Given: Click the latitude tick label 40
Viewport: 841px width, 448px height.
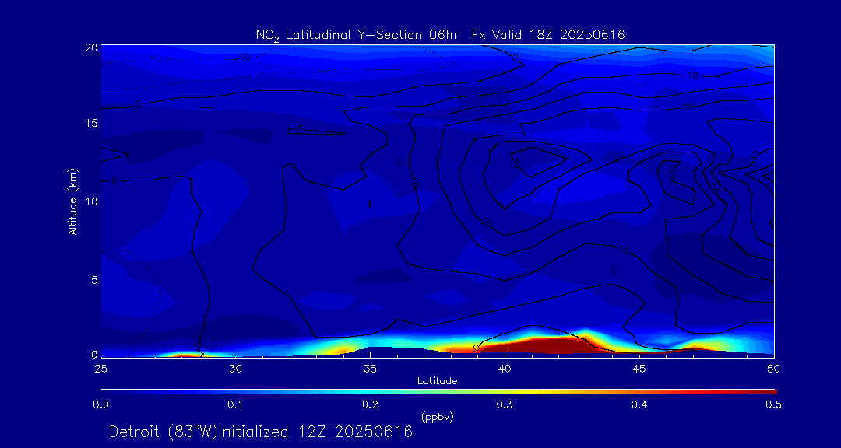Looking at the screenshot, I should tap(505, 369).
